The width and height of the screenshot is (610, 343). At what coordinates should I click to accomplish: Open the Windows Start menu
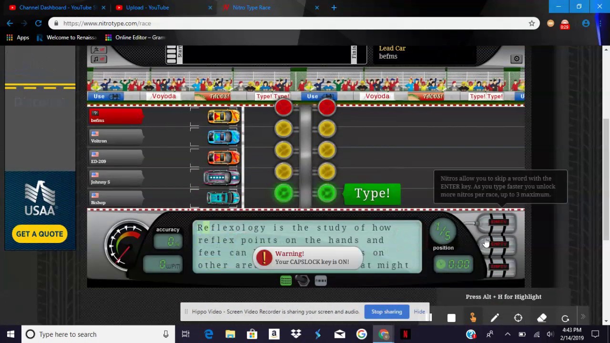10,334
